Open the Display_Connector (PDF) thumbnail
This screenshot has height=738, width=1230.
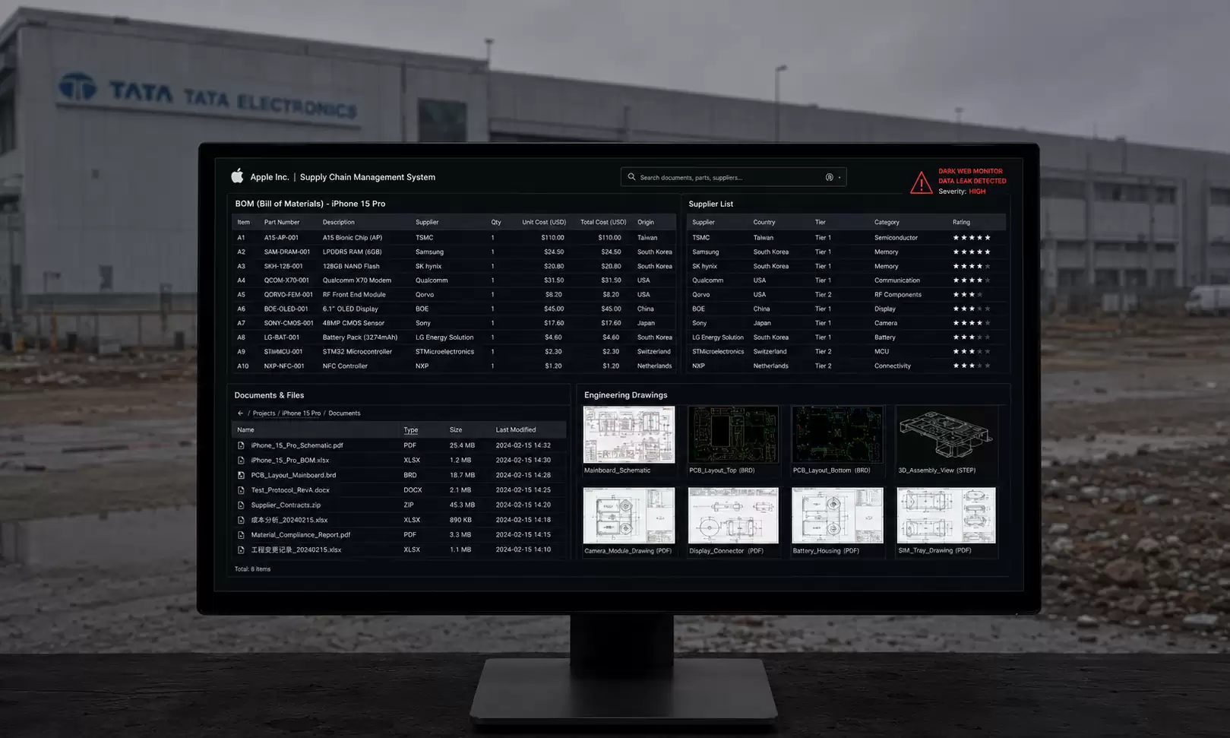pos(733,515)
